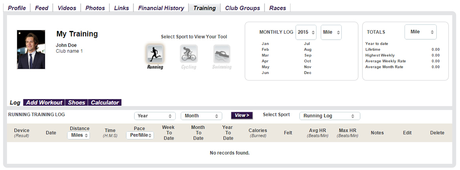This screenshot has height=170, width=460.
Task: Go to the Financial History tab
Action: click(161, 8)
